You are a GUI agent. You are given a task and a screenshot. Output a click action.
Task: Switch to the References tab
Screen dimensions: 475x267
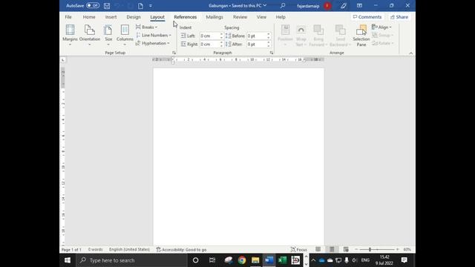click(x=186, y=17)
